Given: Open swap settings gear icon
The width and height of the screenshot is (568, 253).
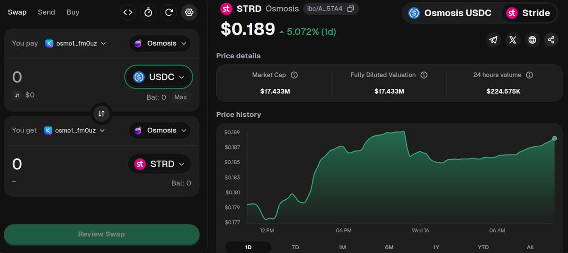Looking at the screenshot, I should [189, 12].
